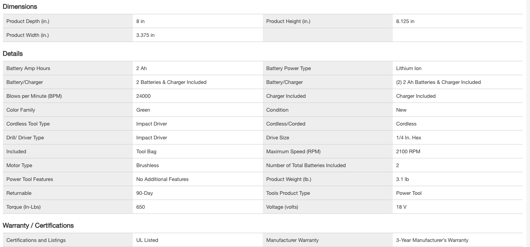Click the Color Family Green value
Screen dimensions: 530x247
click(143, 110)
